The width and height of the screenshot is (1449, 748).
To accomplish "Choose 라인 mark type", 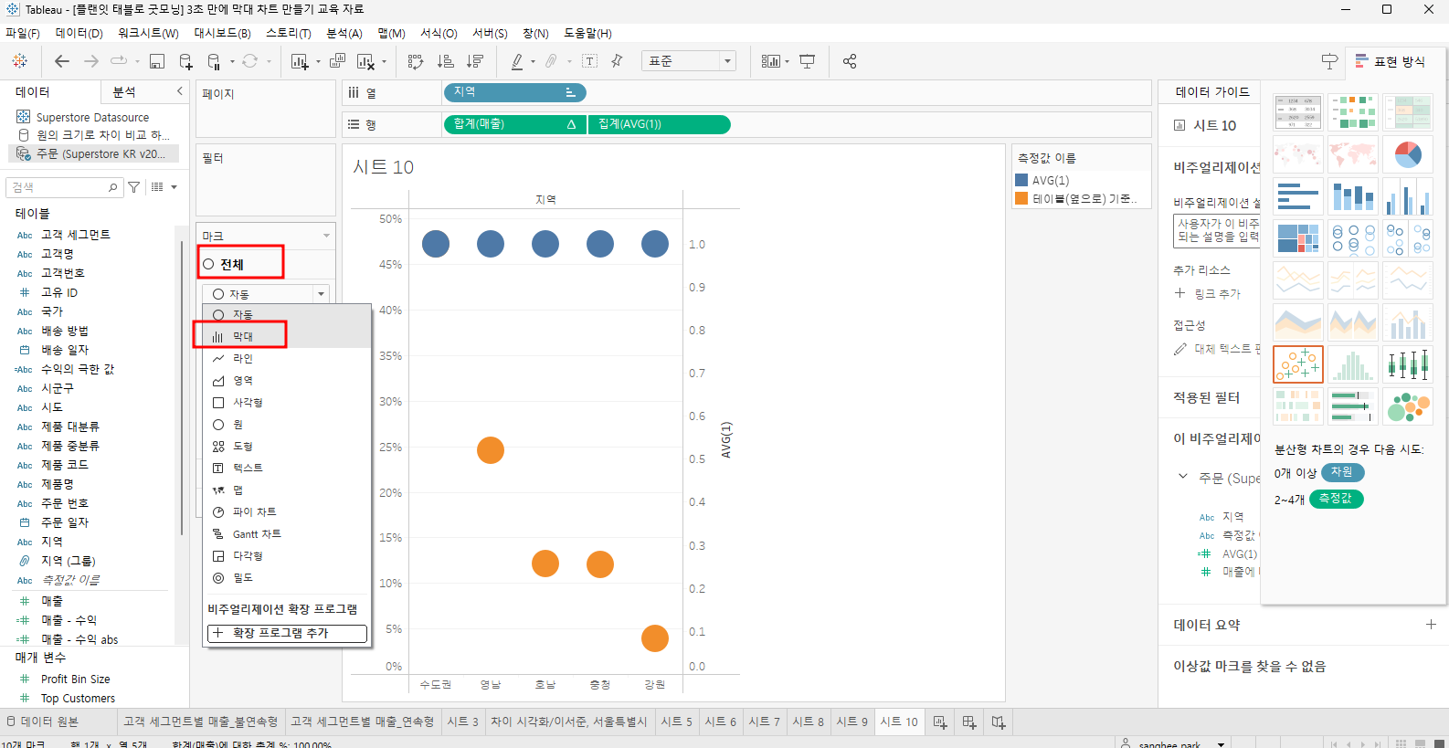I will point(286,358).
